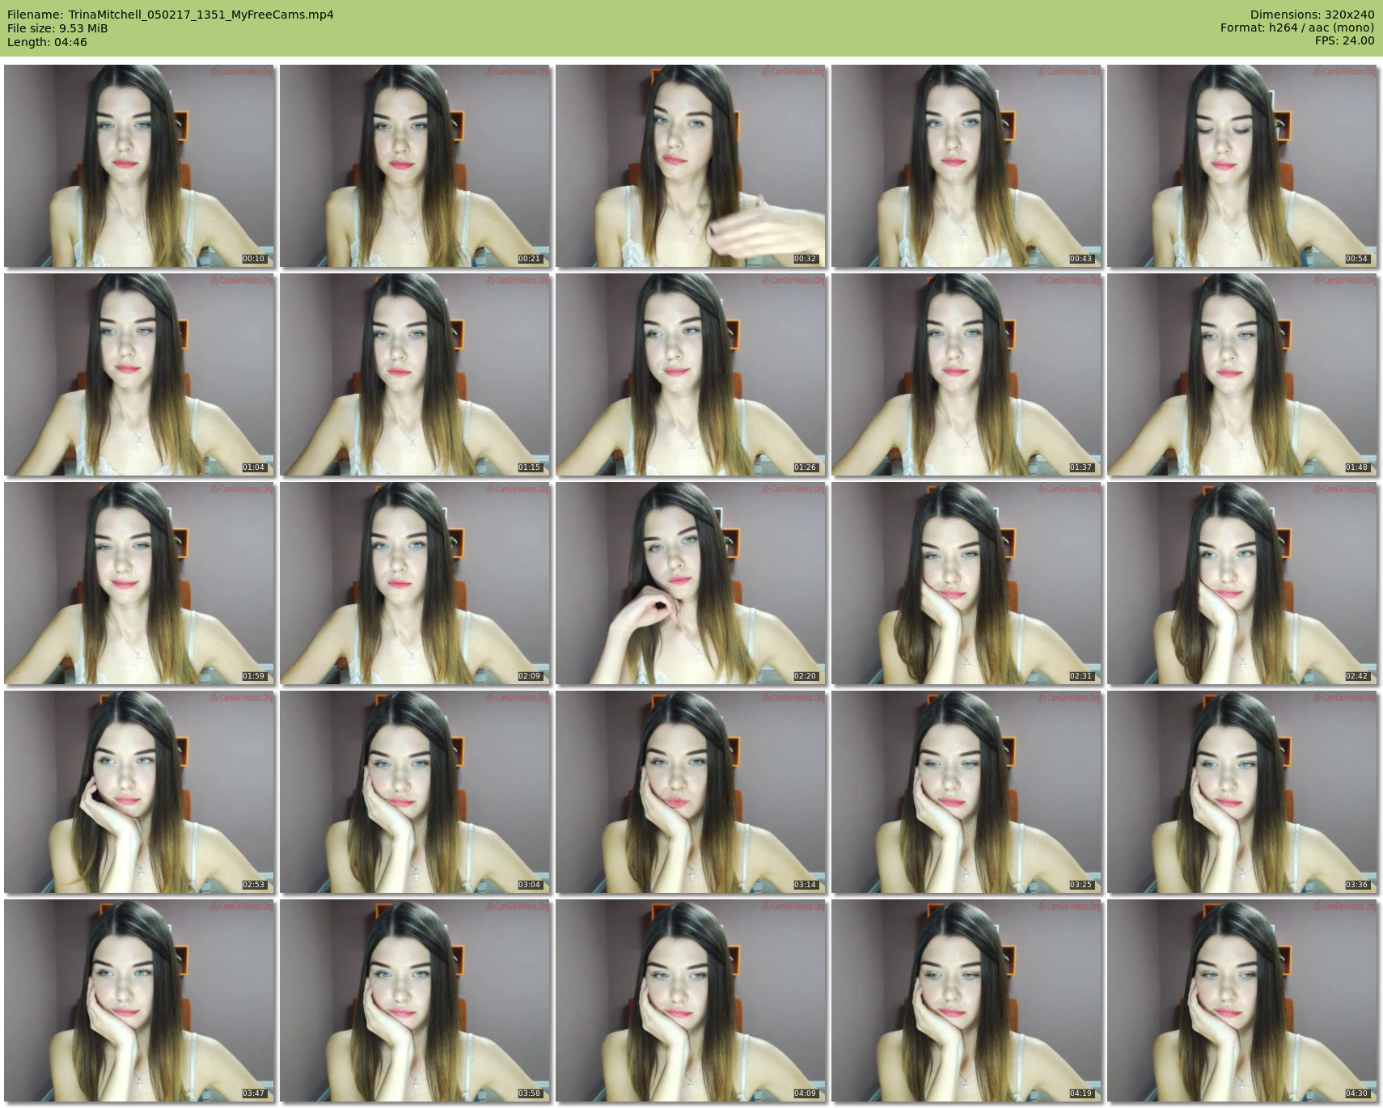Image resolution: width=1383 pixels, height=1108 pixels.
Task: Open the thumbnail with timestamp 02:53
Action: (x=138, y=792)
